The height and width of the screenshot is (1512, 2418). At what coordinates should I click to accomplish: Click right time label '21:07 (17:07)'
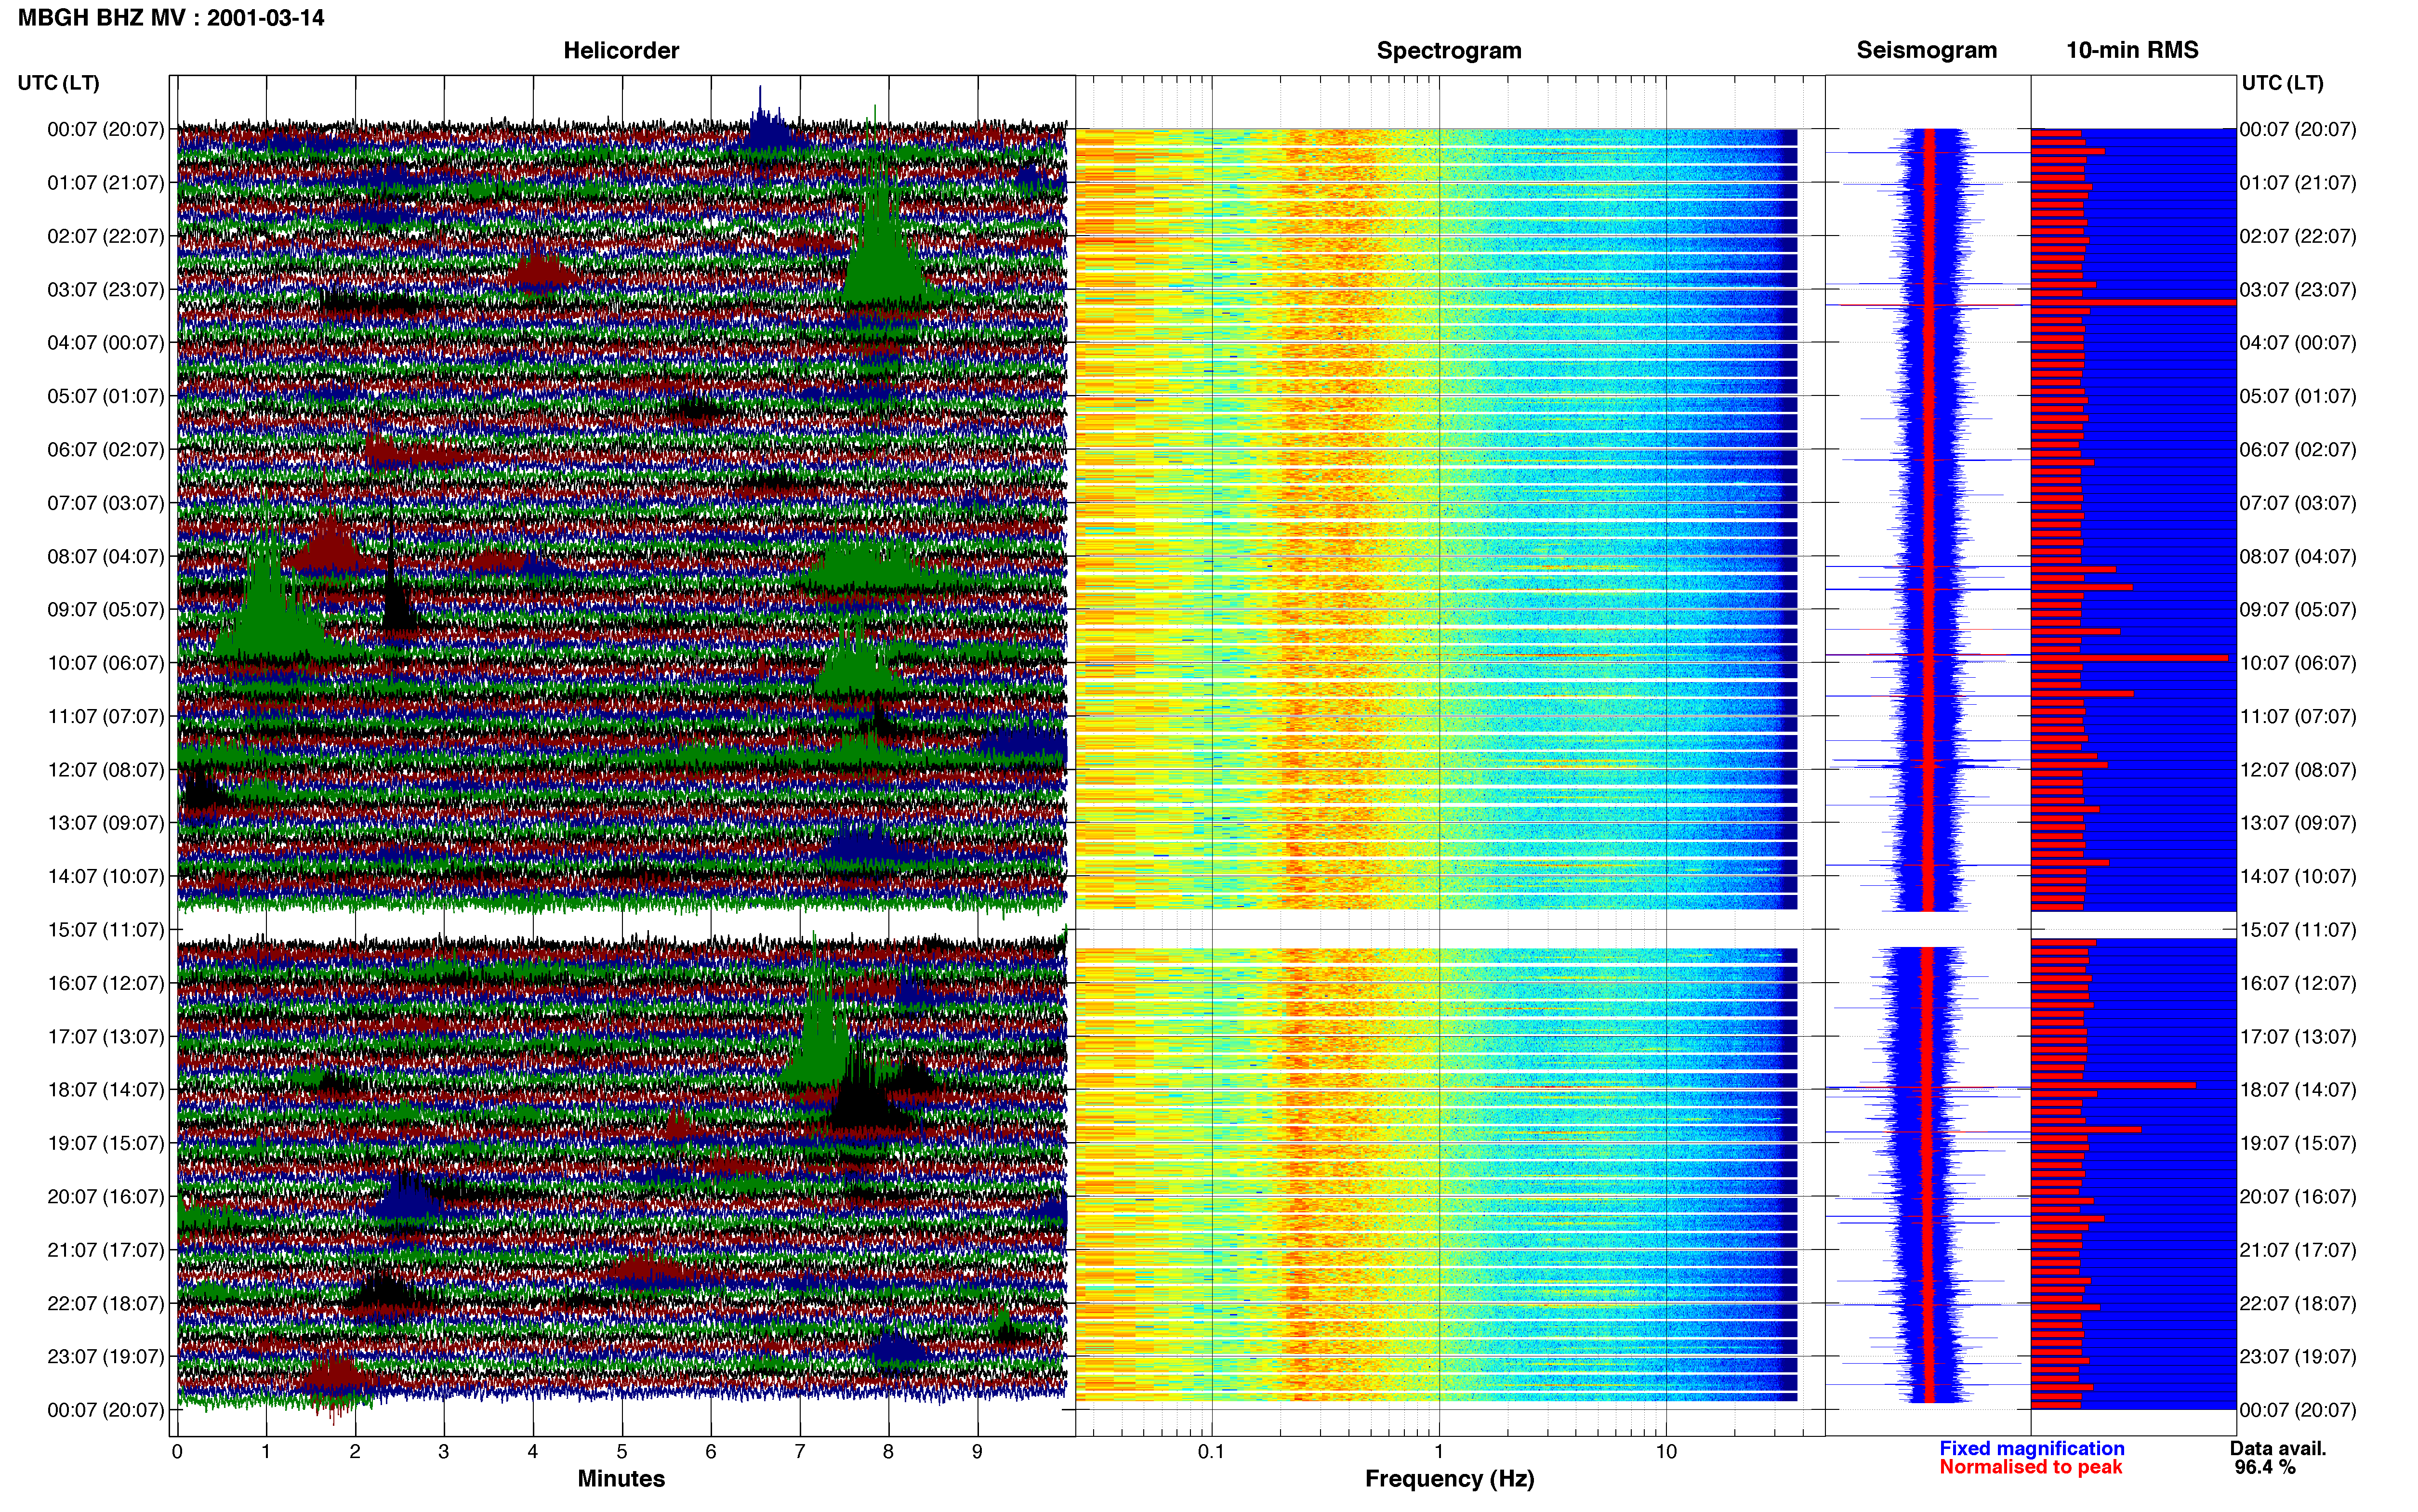click(x=2298, y=1250)
